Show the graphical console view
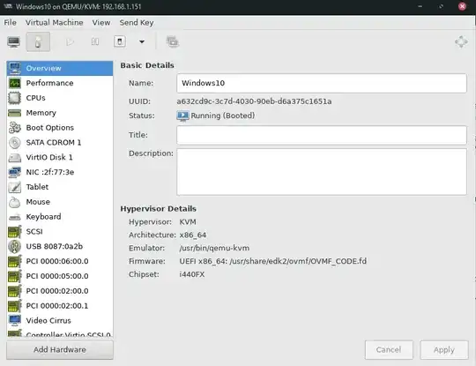The height and width of the screenshot is (366, 476). (x=13, y=41)
